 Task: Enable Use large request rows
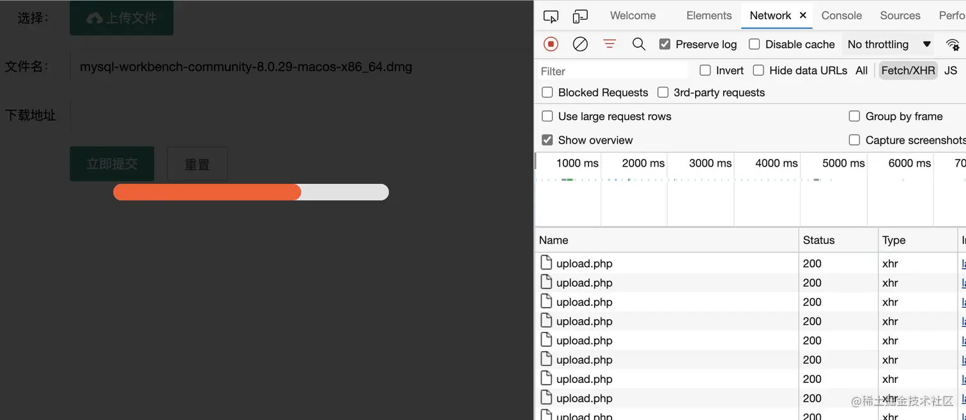pyautogui.click(x=548, y=116)
